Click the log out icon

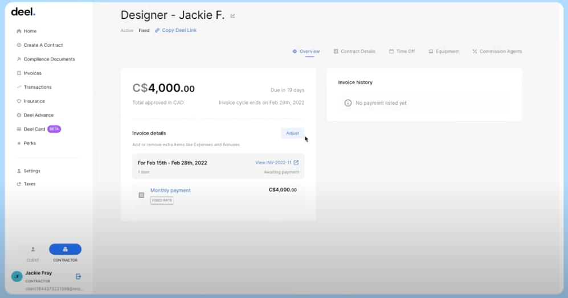[x=78, y=276]
